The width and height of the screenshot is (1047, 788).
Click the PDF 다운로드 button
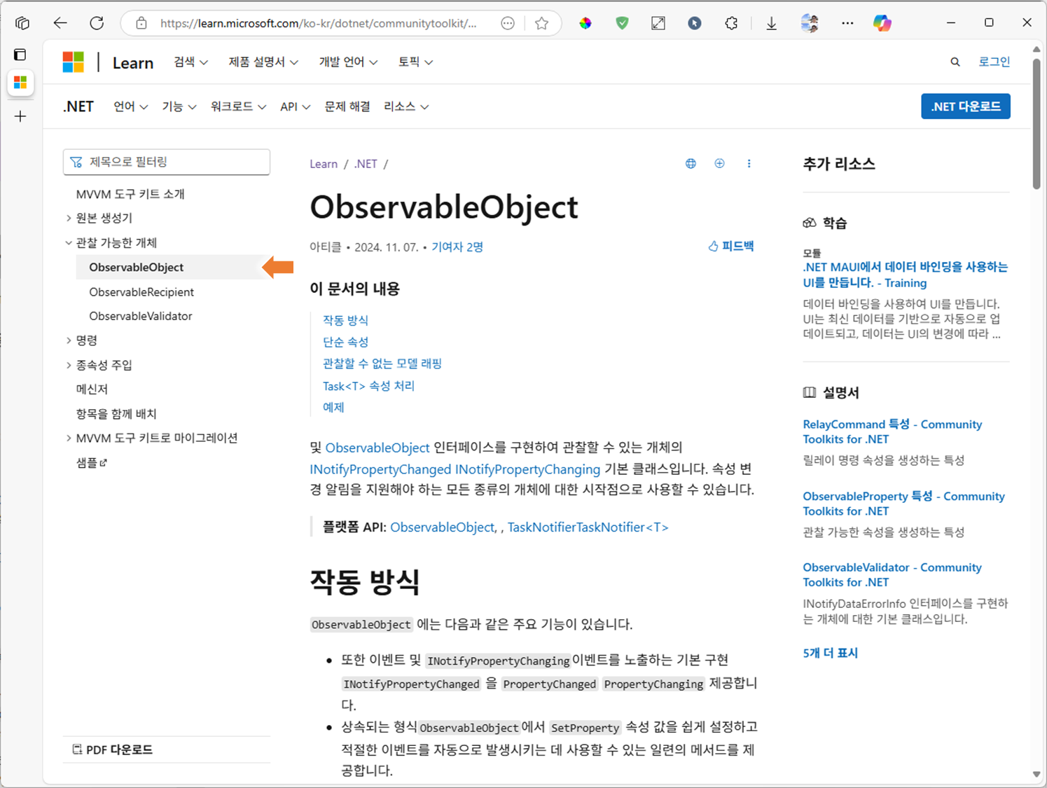[x=113, y=749]
